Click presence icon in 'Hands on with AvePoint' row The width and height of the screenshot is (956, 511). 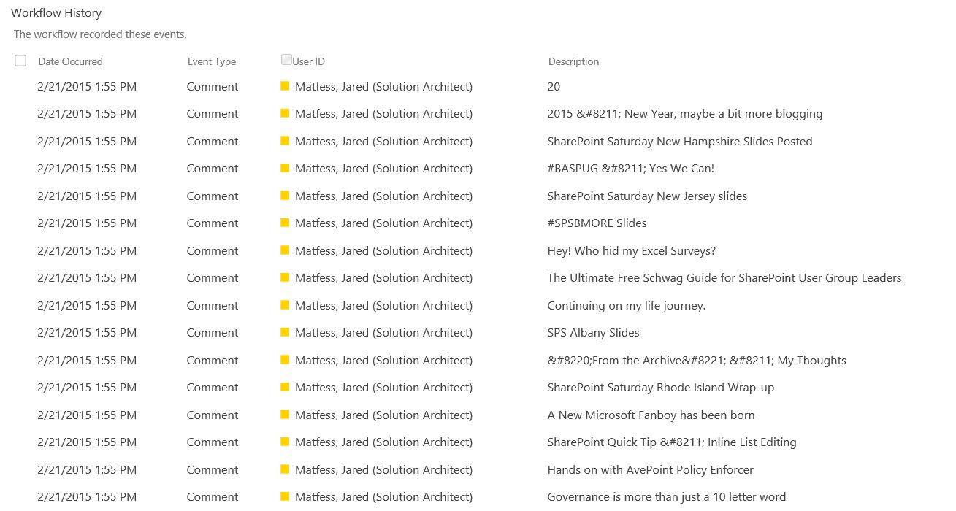(285, 469)
